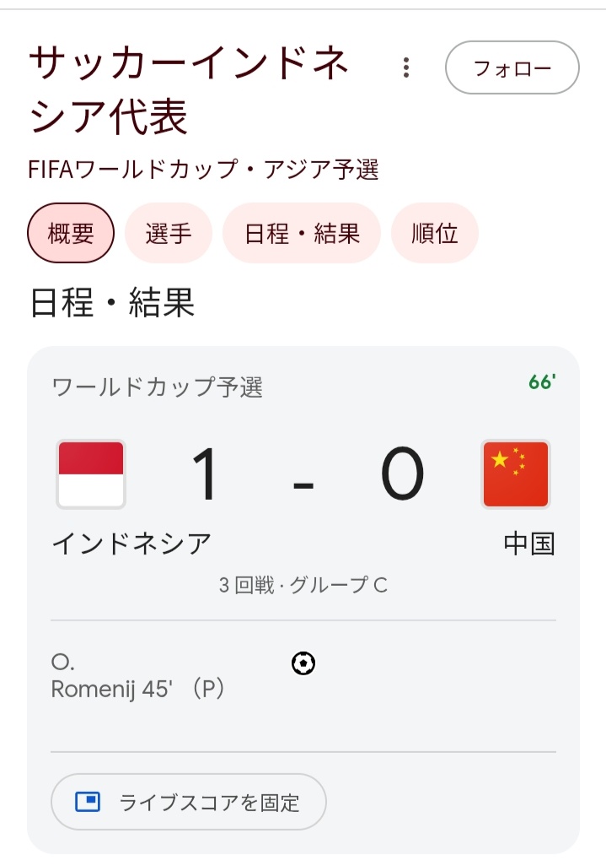Tap the green 66' live minute indicator
Viewport: 606px width, 866px height.
click(542, 382)
